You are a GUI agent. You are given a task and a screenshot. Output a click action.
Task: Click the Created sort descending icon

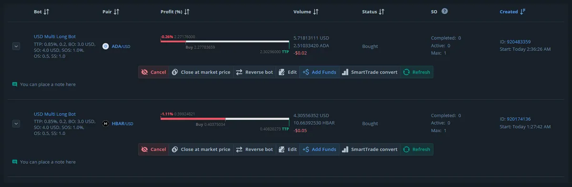(523, 12)
